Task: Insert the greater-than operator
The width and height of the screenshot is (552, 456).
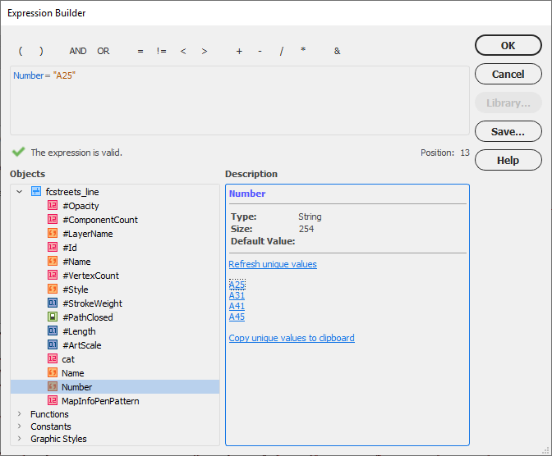Action: 205,52
